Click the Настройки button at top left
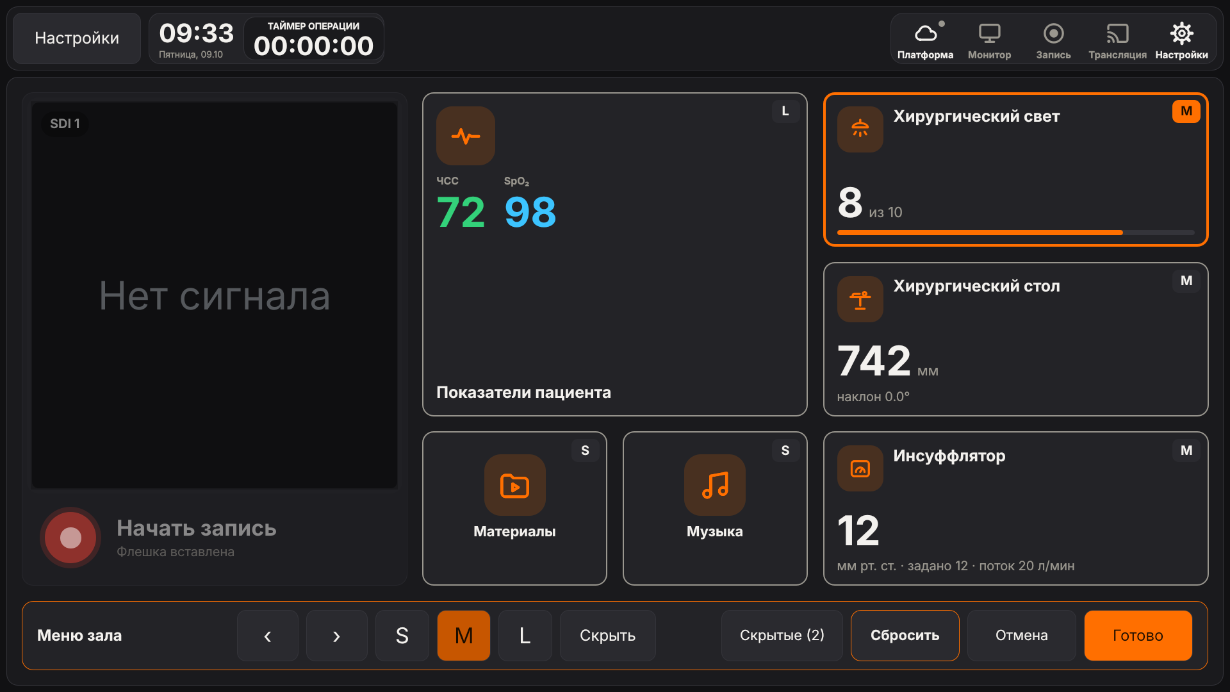 [x=77, y=38]
